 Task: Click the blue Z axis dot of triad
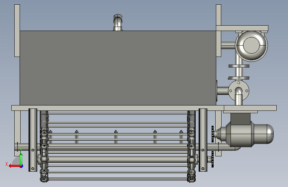click(x=22, y=166)
